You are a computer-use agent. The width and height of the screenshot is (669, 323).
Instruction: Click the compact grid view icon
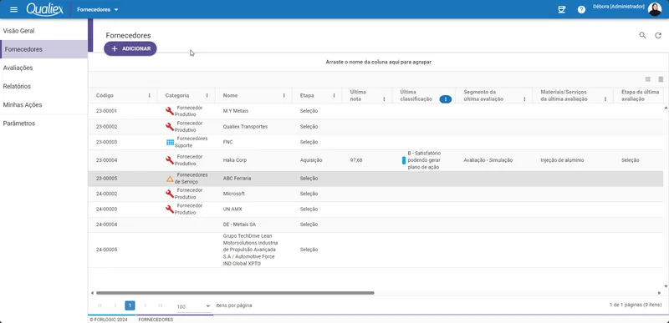647,79
